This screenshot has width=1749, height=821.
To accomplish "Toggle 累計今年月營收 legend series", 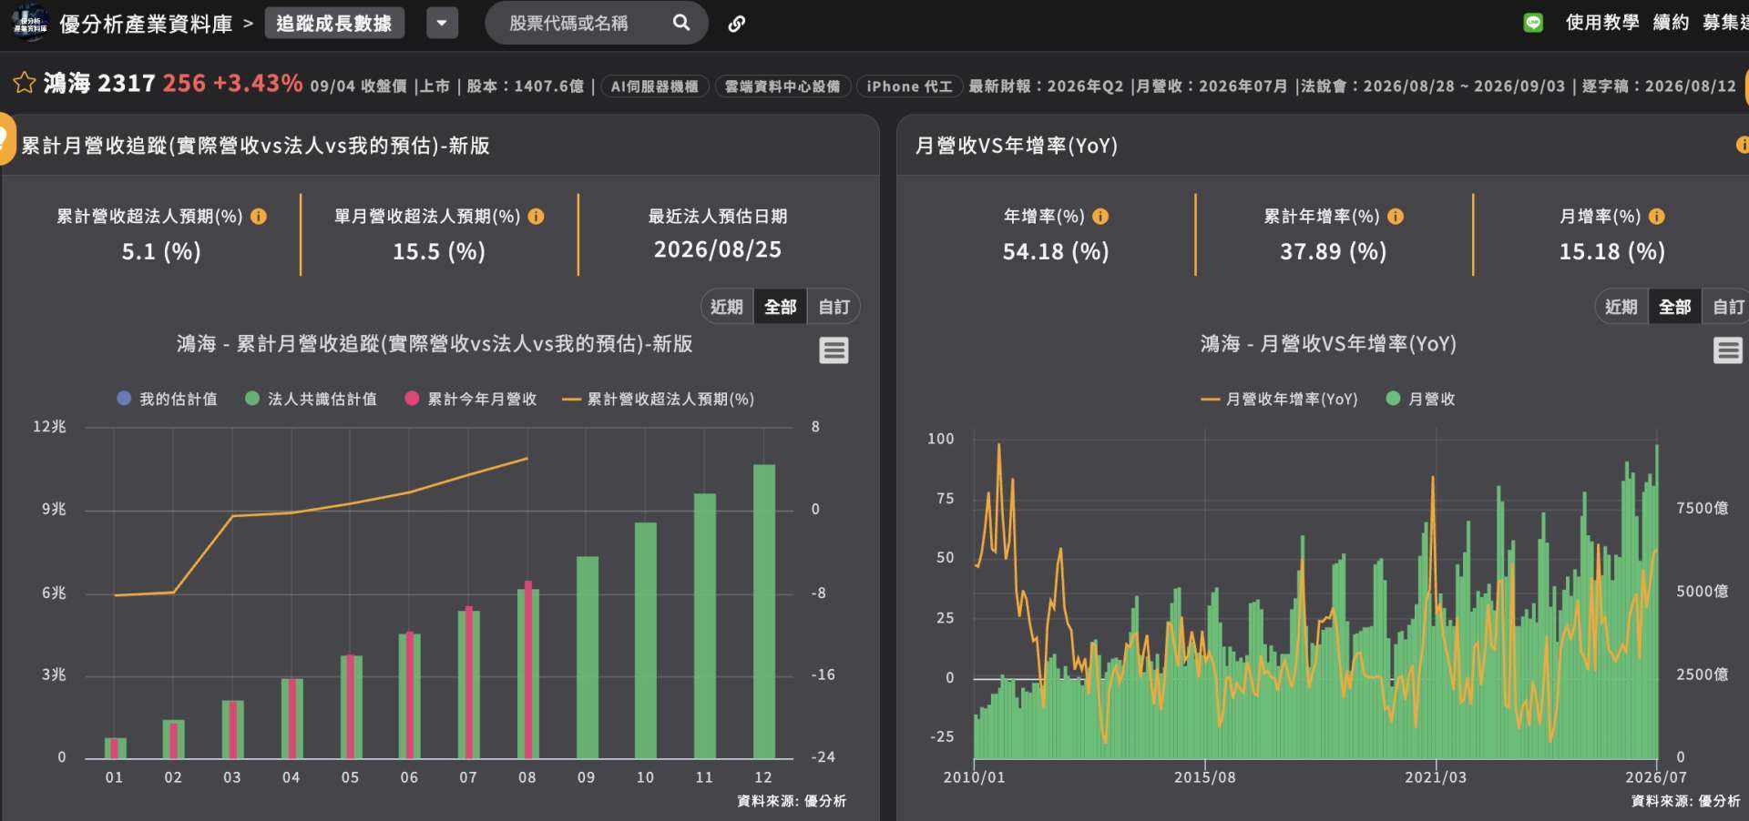I will (471, 399).
